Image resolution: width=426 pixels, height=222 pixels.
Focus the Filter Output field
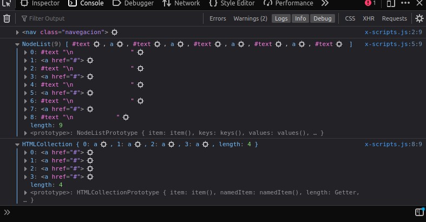pyautogui.click(x=112, y=18)
